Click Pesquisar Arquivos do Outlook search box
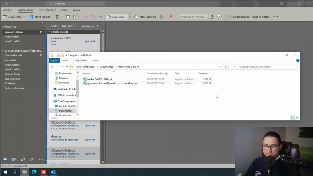The height and width of the screenshot is (176, 313). click(x=264, y=67)
